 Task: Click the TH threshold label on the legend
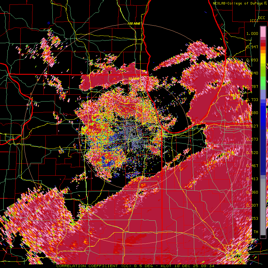[x=256, y=232]
